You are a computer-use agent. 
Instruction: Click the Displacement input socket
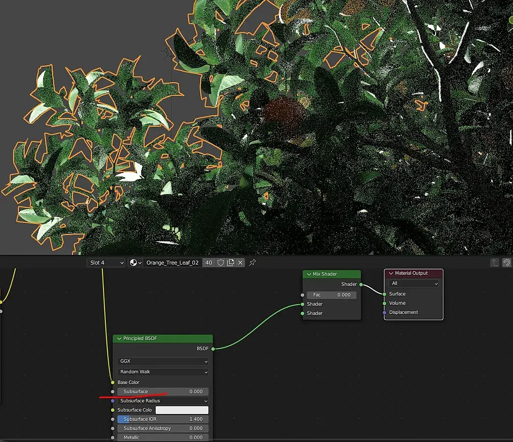(x=384, y=312)
